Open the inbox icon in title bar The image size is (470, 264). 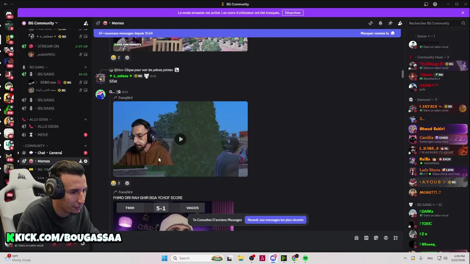(426, 4)
